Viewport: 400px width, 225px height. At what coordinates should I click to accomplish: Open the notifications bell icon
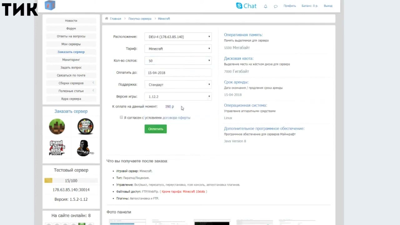[266, 6]
